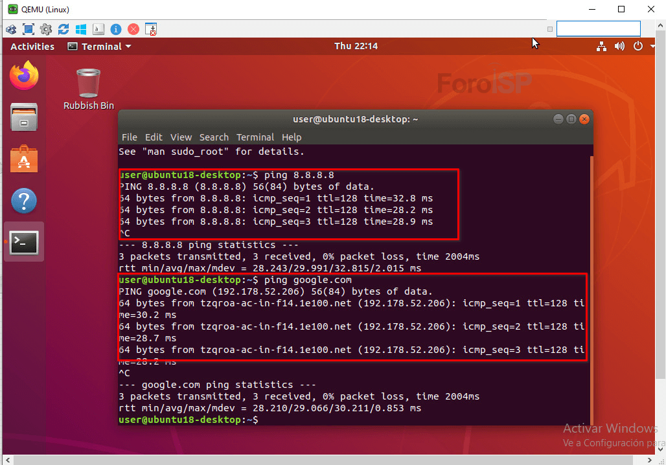Click the blue info icon
Image resolution: width=666 pixels, height=465 pixels.
116,29
